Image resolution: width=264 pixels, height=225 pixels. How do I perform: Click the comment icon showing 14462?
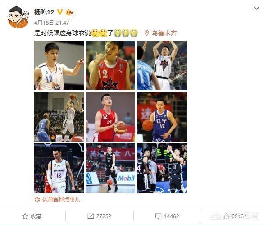click(x=158, y=216)
